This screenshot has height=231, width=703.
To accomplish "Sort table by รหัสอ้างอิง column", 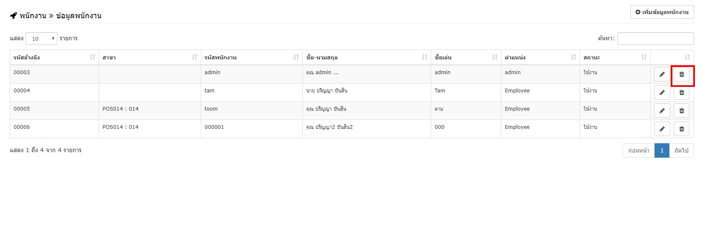I will coord(54,57).
